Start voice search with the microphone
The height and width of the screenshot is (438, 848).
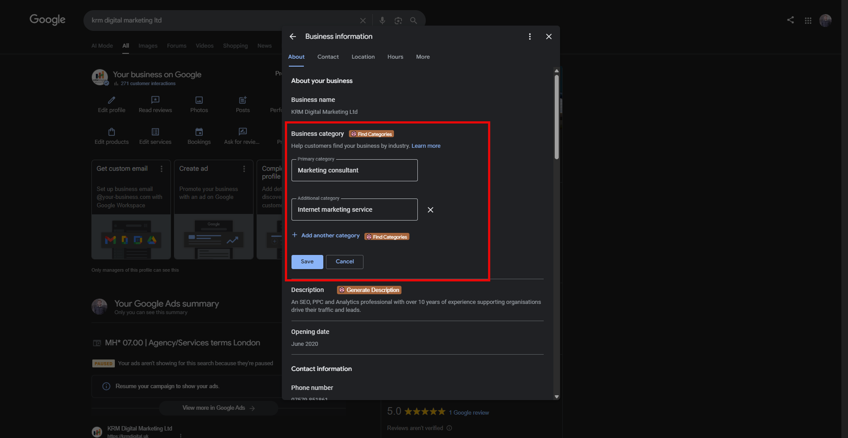[x=382, y=21]
